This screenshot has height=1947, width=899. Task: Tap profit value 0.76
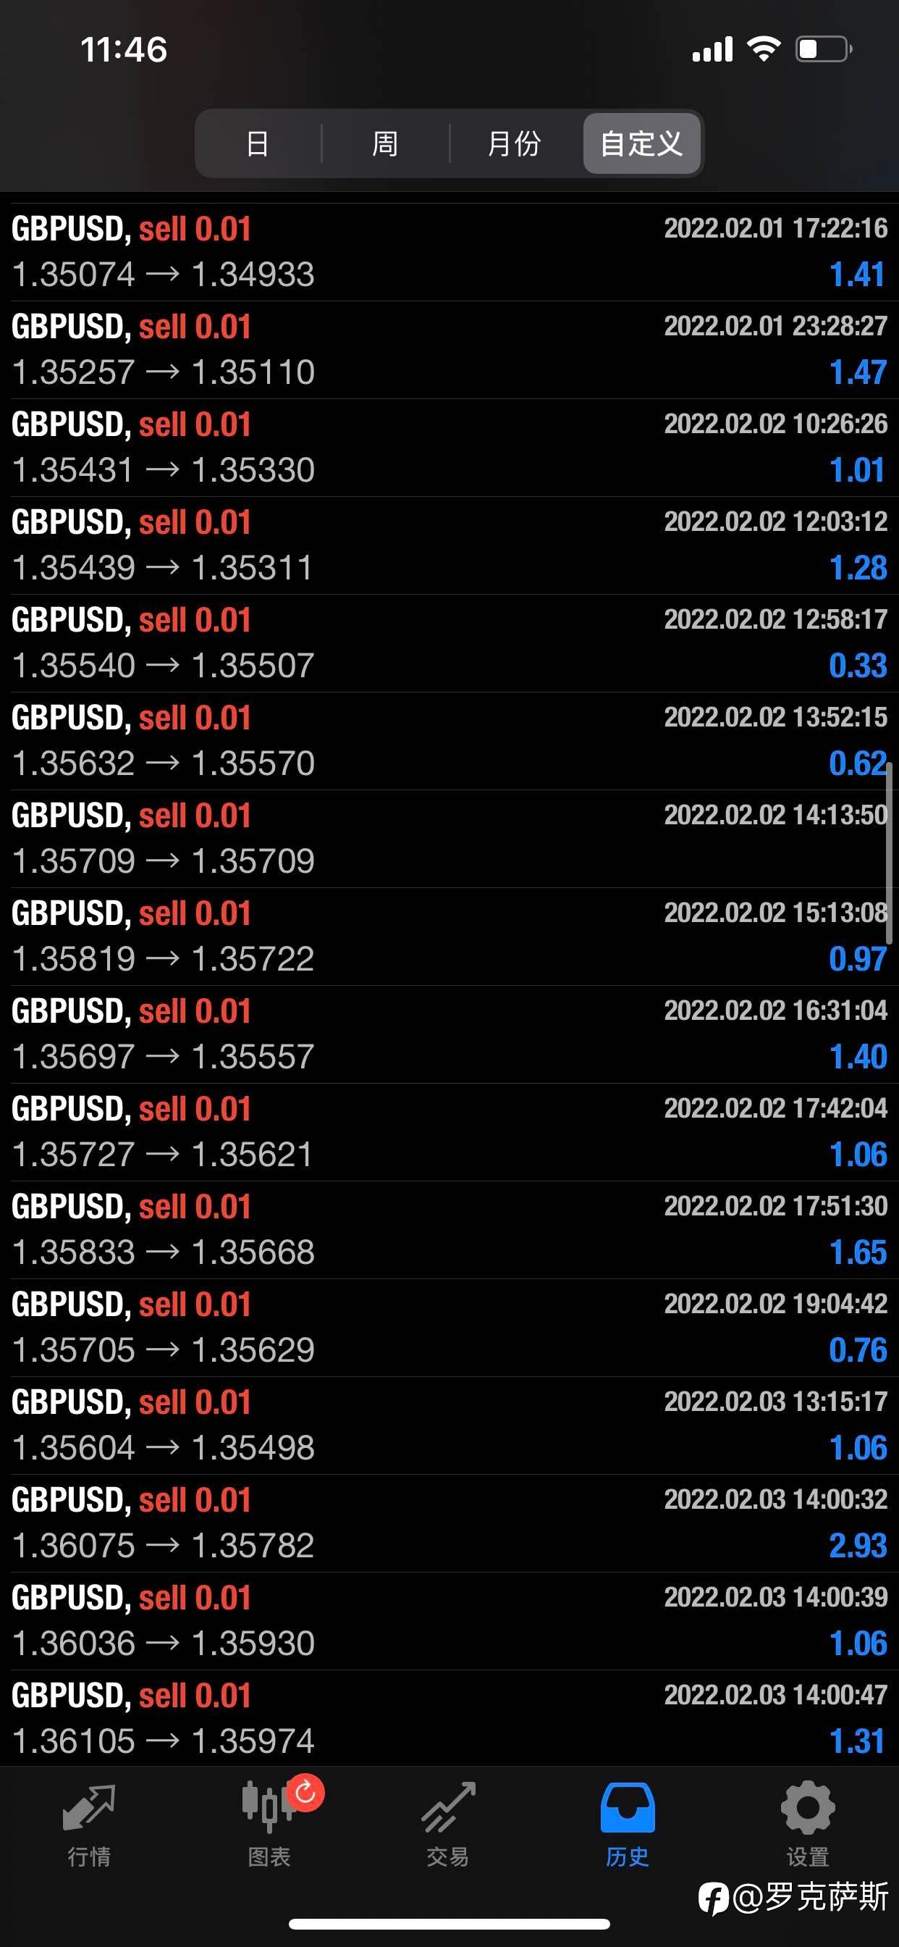pos(858,1350)
